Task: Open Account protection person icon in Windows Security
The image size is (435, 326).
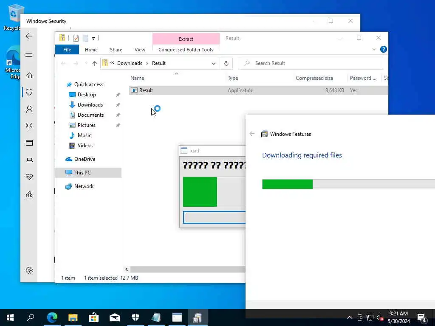Action: pyautogui.click(x=29, y=109)
